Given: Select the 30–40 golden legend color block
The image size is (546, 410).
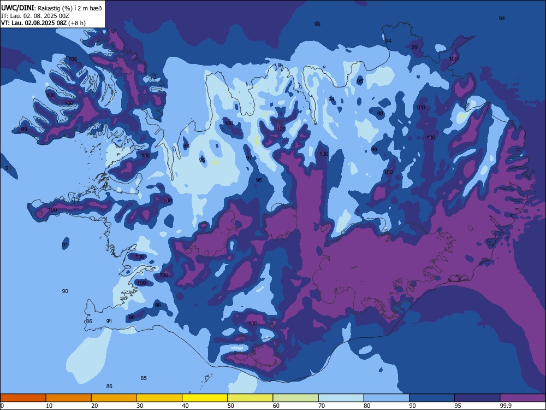Looking at the screenshot, I should point(159,398).
